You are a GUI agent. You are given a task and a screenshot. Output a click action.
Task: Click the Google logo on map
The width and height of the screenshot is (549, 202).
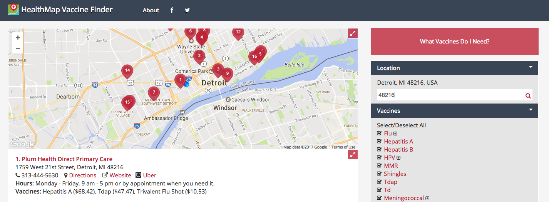click(x=23, y=144)
